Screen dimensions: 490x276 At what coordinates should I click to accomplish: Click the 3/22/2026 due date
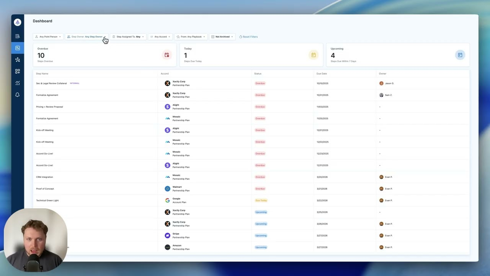322,200
